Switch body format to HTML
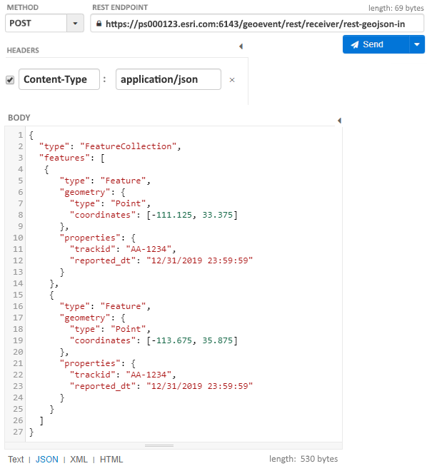 click(111, 459)
